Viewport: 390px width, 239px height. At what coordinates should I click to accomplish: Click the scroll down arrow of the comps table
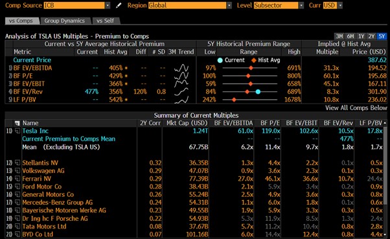[x=385, y=234]
